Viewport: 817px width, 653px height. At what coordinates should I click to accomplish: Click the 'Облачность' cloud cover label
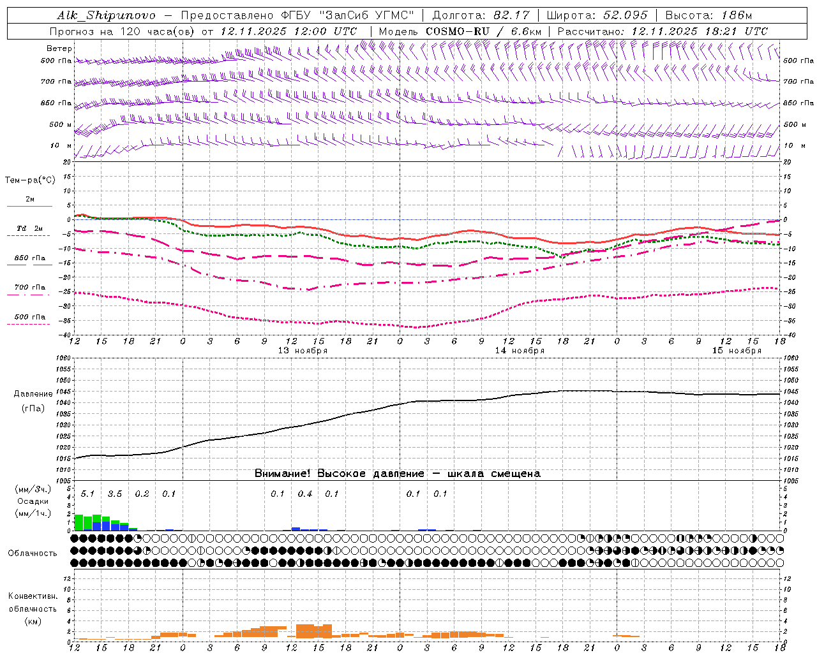pos(33,554)
